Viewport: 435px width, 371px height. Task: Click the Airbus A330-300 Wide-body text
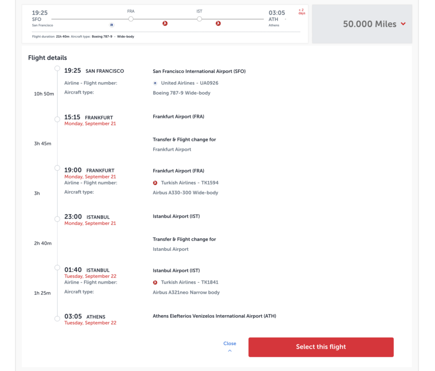(185, 192)
